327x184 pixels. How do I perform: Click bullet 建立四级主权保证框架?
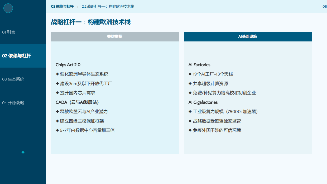(80, 121)
